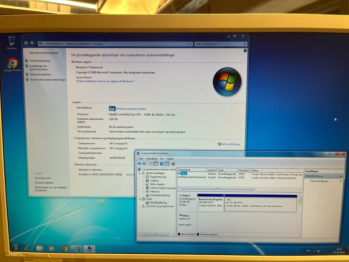Expand the Lokale brugere og grupper node
Image resolution: width=349 pixels, height=262 pixels.
(x=144, y=188)
